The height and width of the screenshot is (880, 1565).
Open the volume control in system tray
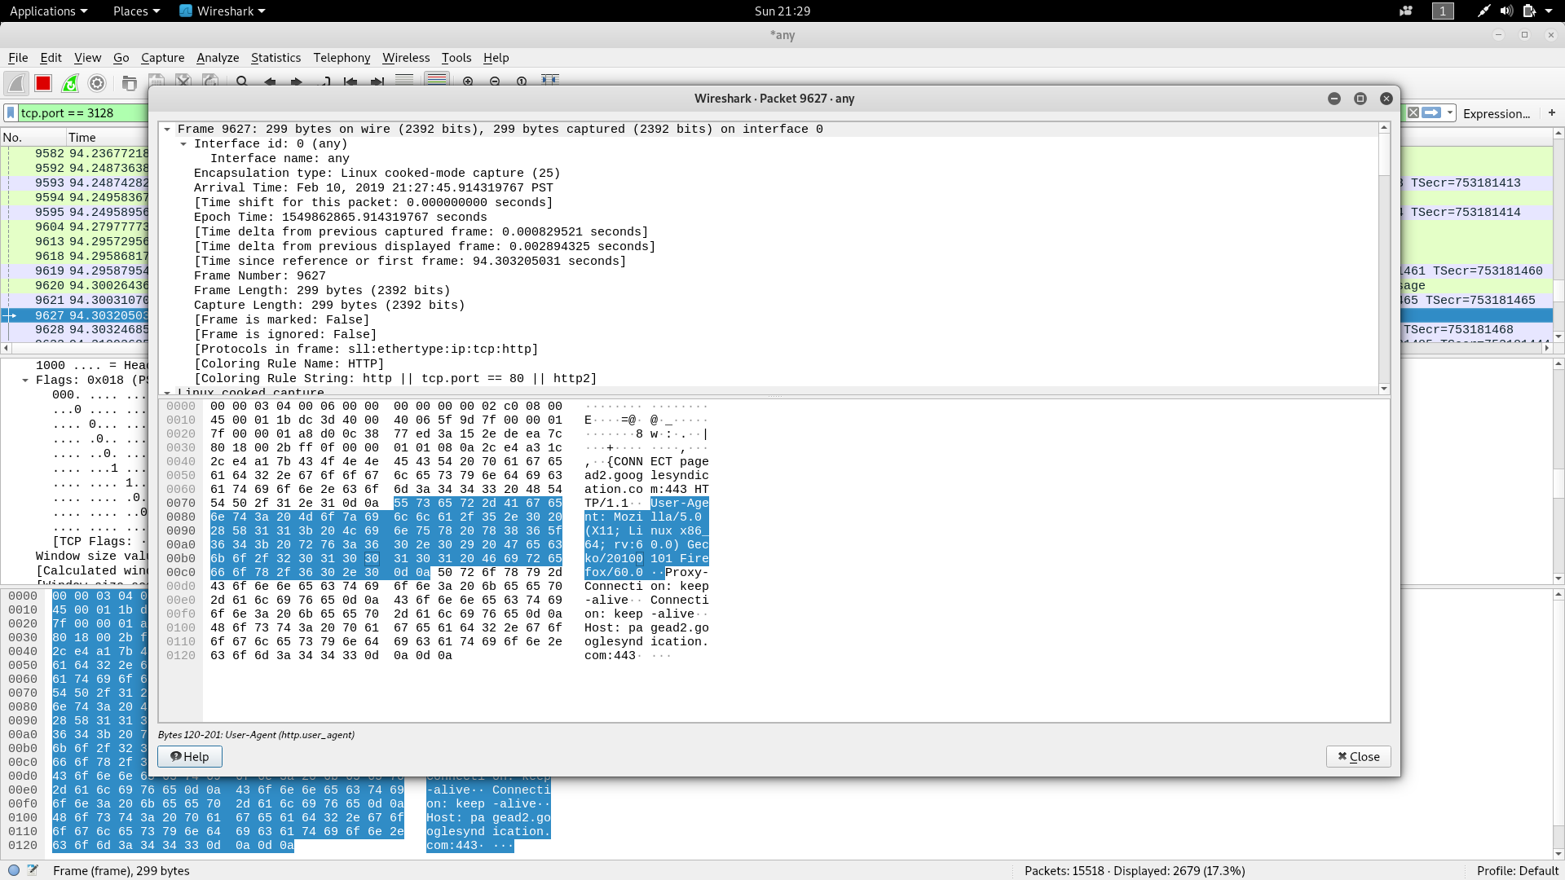point(1506,11)
